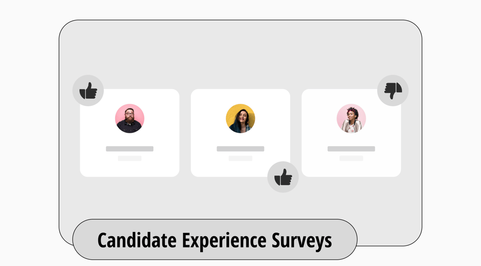481x266 pixels.
Task: Click the small light bar at the middle card's bottom
Action: point(240,158)
